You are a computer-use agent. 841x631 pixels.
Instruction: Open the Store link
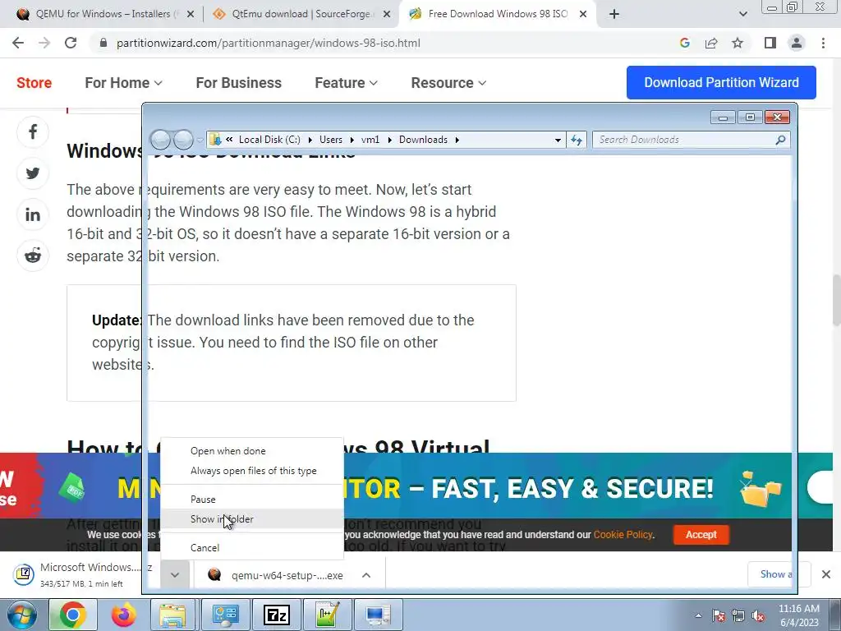click(34, 83)
